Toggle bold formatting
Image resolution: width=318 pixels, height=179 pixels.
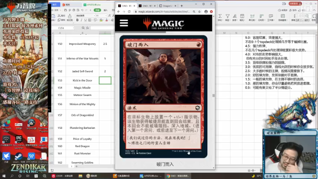[x=78, y=20]
